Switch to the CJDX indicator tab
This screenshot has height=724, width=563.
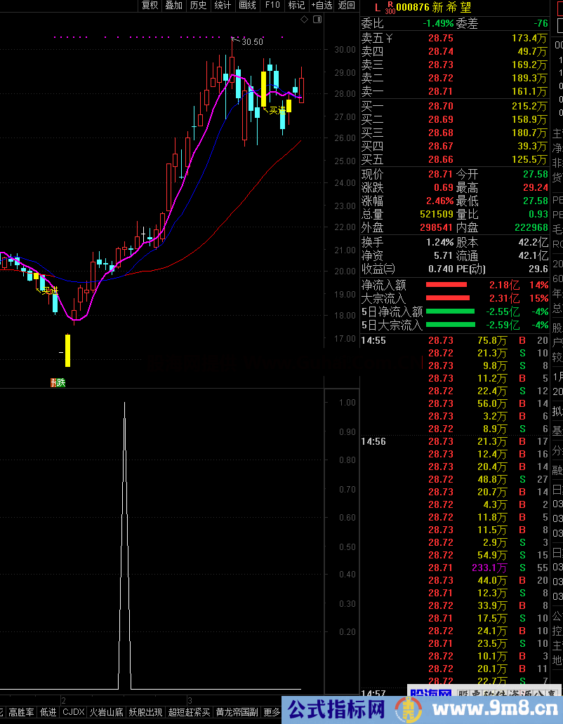point(73,712)
